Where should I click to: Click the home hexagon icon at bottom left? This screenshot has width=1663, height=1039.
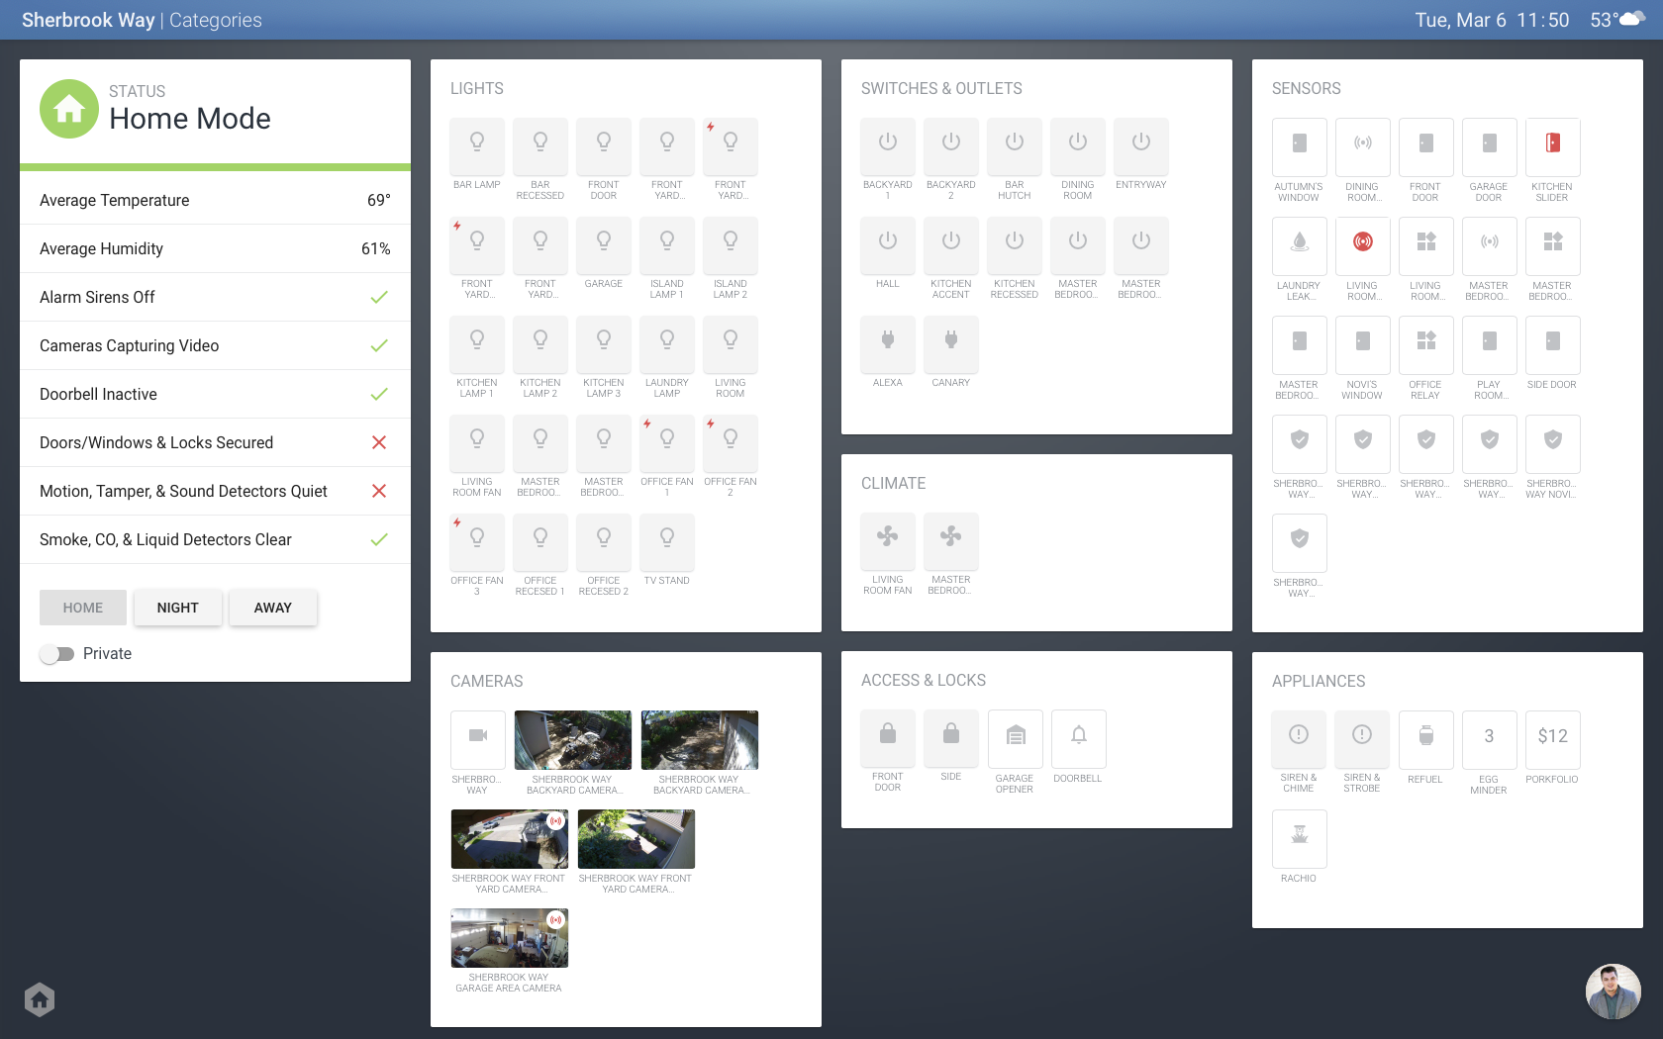pos(40,999)
